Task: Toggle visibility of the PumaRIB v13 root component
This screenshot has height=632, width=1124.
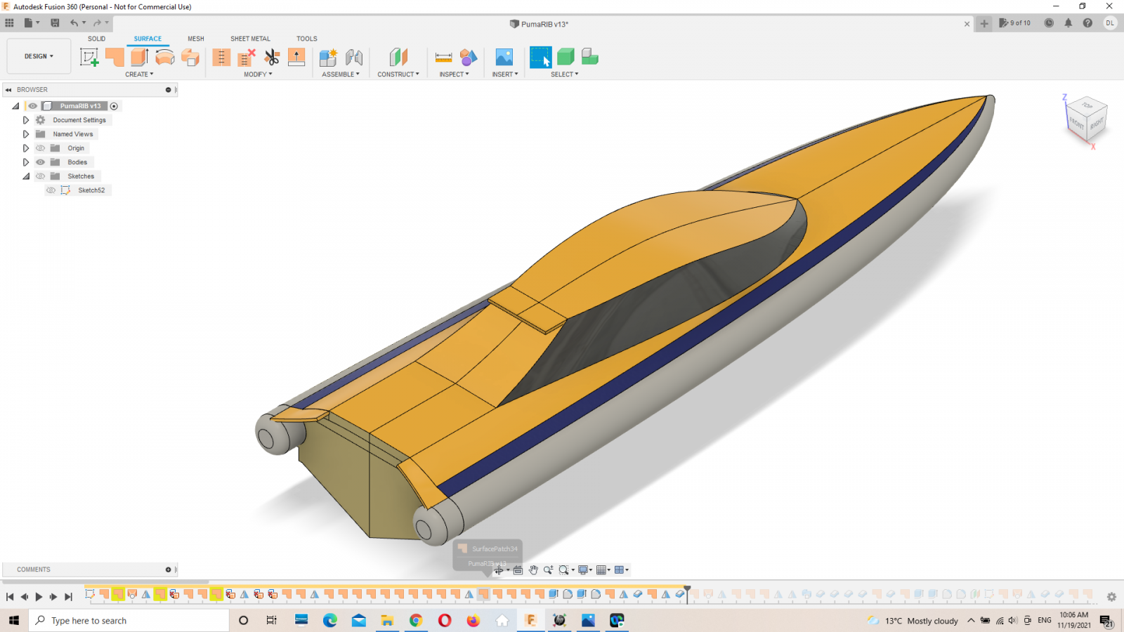Action: 32,106
